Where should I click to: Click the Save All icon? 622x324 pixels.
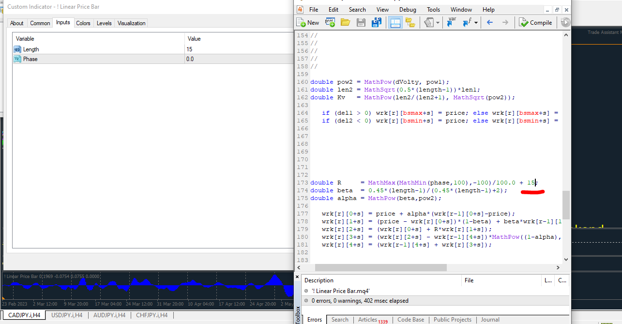376,22
